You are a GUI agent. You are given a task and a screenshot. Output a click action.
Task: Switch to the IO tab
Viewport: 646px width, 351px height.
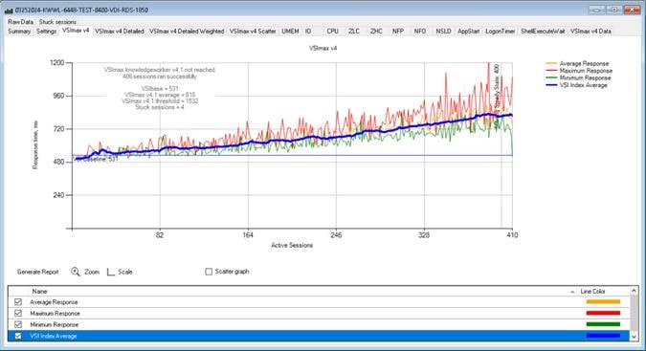coord(308,32)
